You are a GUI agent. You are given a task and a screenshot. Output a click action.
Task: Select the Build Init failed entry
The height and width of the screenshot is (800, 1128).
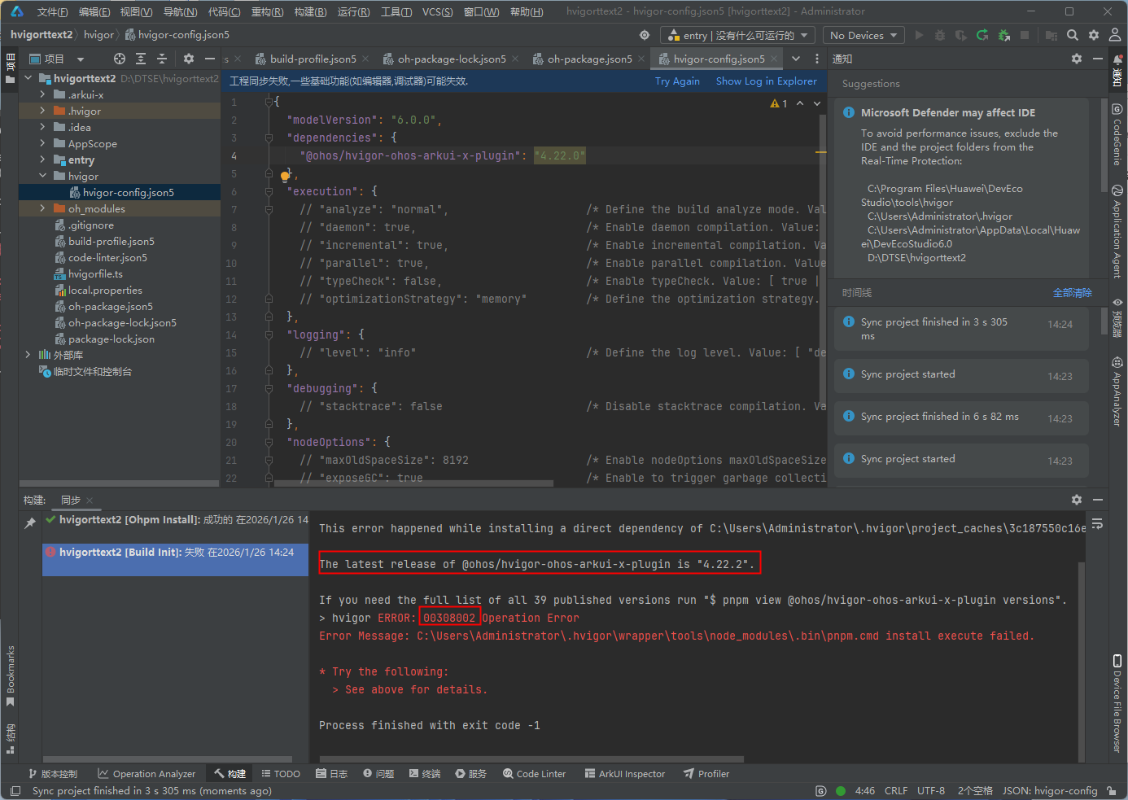point(175,552)
